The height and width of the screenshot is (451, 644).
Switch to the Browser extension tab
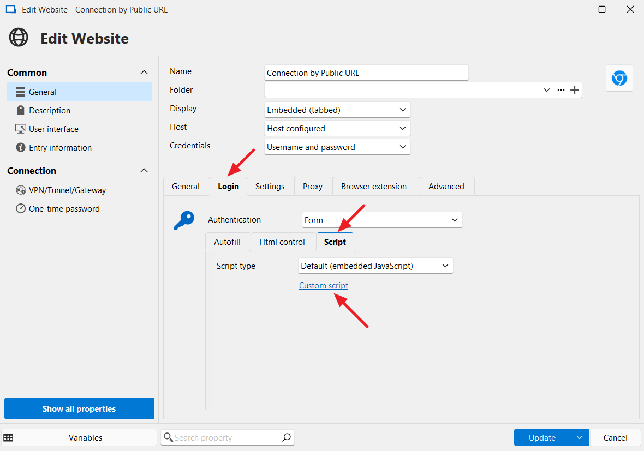(374, 187)
